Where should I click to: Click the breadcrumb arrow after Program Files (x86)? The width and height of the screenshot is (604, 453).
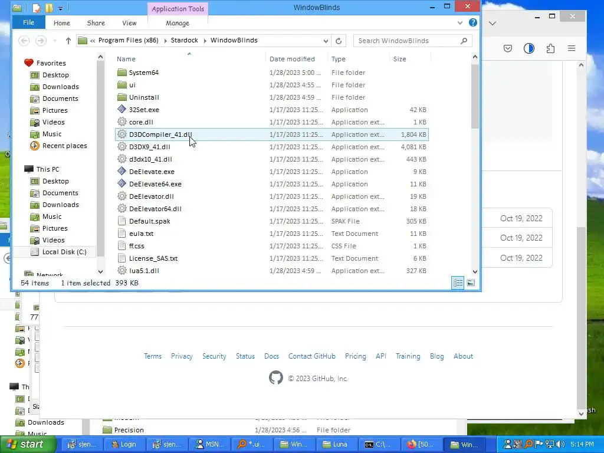(165, 41)
